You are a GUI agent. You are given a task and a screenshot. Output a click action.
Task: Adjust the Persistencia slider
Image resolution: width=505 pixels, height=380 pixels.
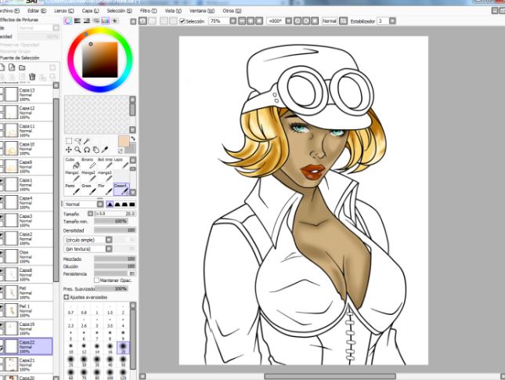115,273
